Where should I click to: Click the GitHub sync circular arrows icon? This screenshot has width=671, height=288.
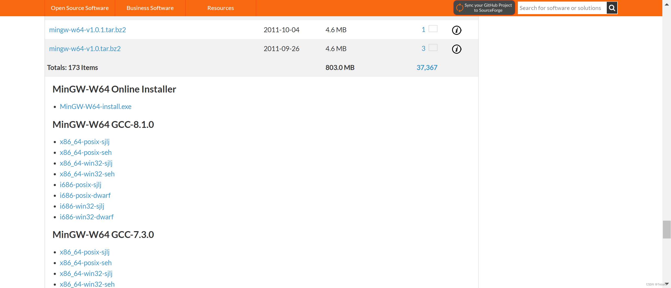pos(459,8)
